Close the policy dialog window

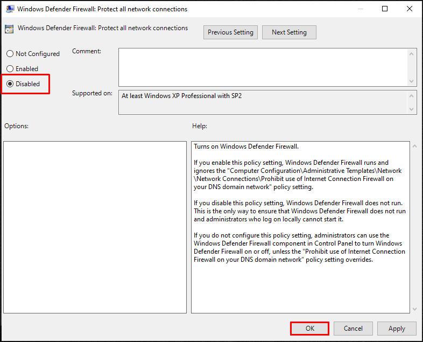(x=409, y=9)
